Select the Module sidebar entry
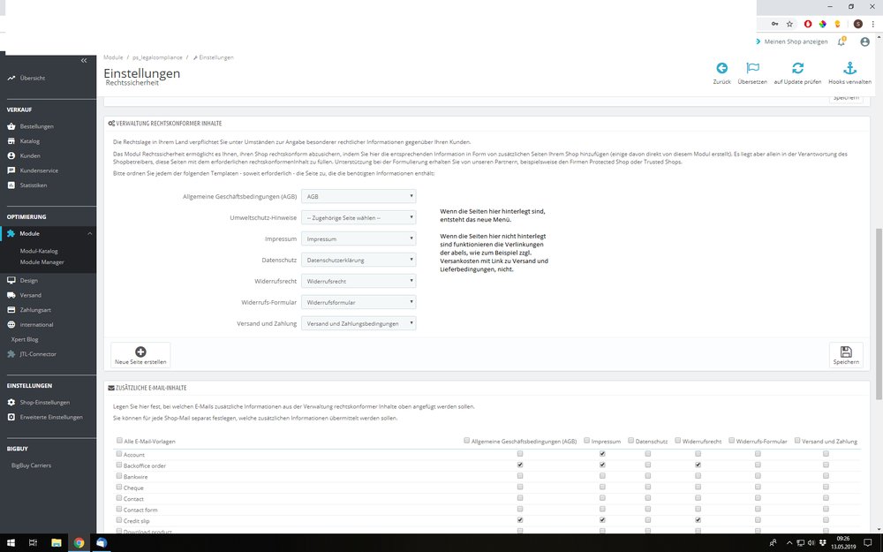This screenshot has height=552, width=883. pyautogui.click(x=48, y=233)
